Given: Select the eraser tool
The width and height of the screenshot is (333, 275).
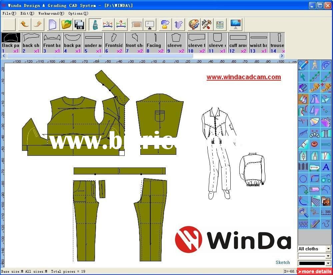Looking at the screenshot, I should pos(303,88).
